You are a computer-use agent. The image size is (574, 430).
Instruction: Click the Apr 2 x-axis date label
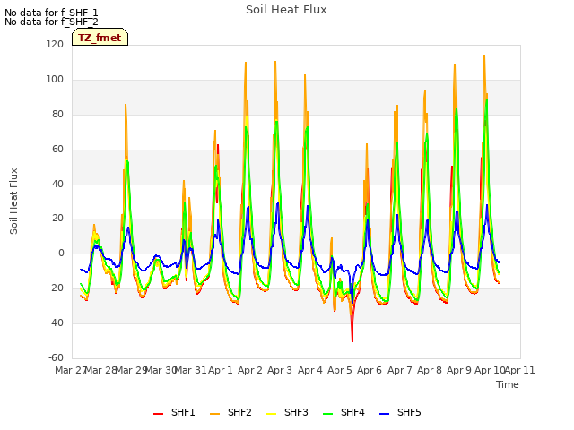click(x=250, y=370)
